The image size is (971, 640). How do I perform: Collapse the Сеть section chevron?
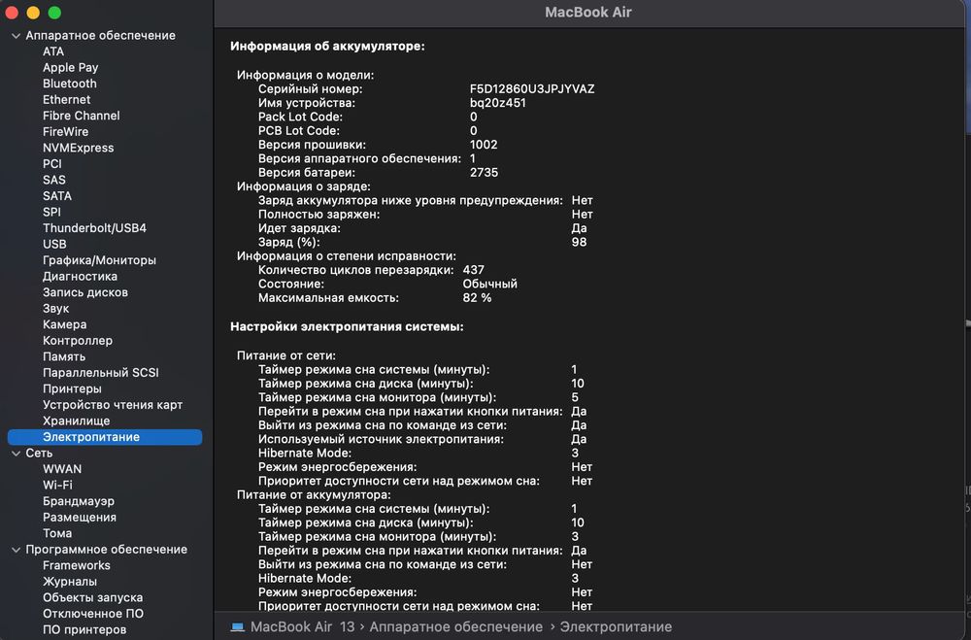click(16, 454)
